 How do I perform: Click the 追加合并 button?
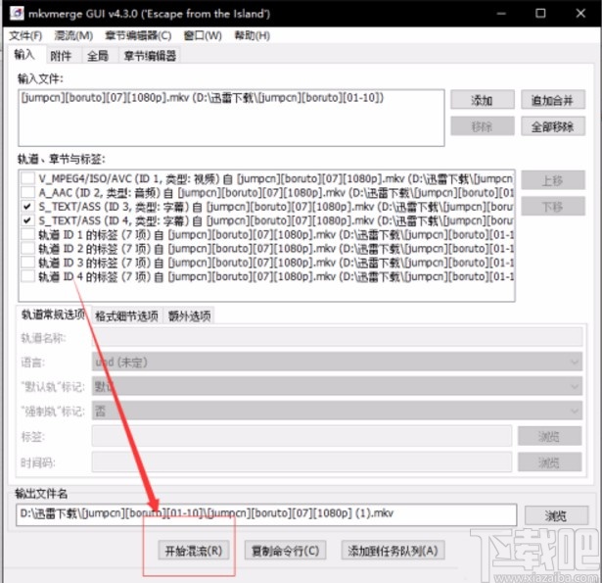(x=553, y=100)
